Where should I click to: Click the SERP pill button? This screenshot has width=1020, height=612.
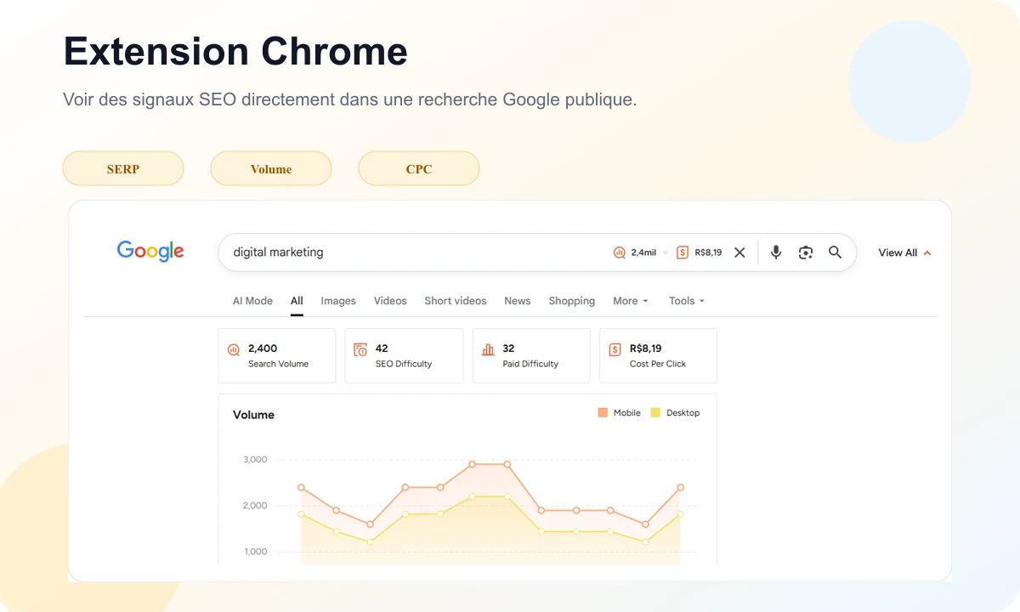tap(123, 168)
